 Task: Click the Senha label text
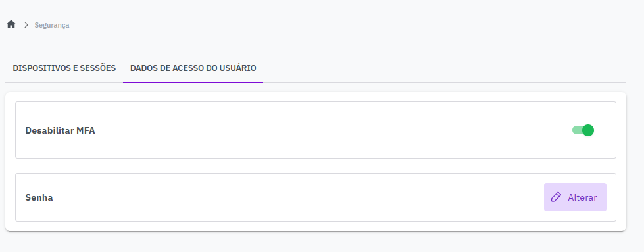click(39, 198)
